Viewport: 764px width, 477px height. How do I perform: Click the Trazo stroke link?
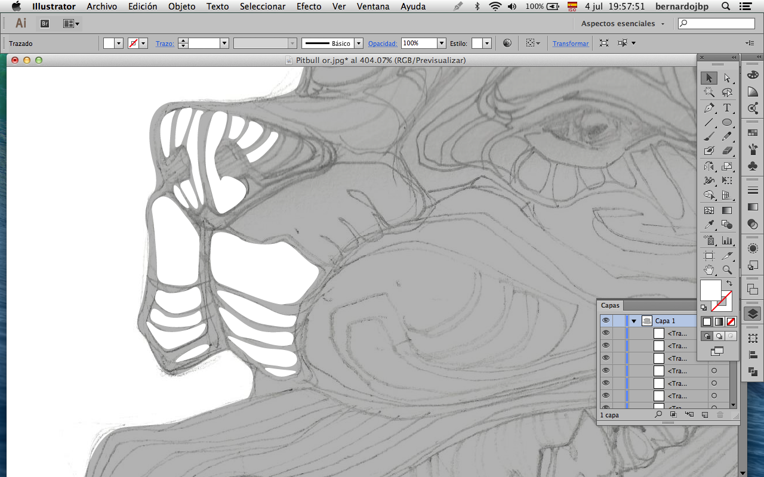[165, 44]
